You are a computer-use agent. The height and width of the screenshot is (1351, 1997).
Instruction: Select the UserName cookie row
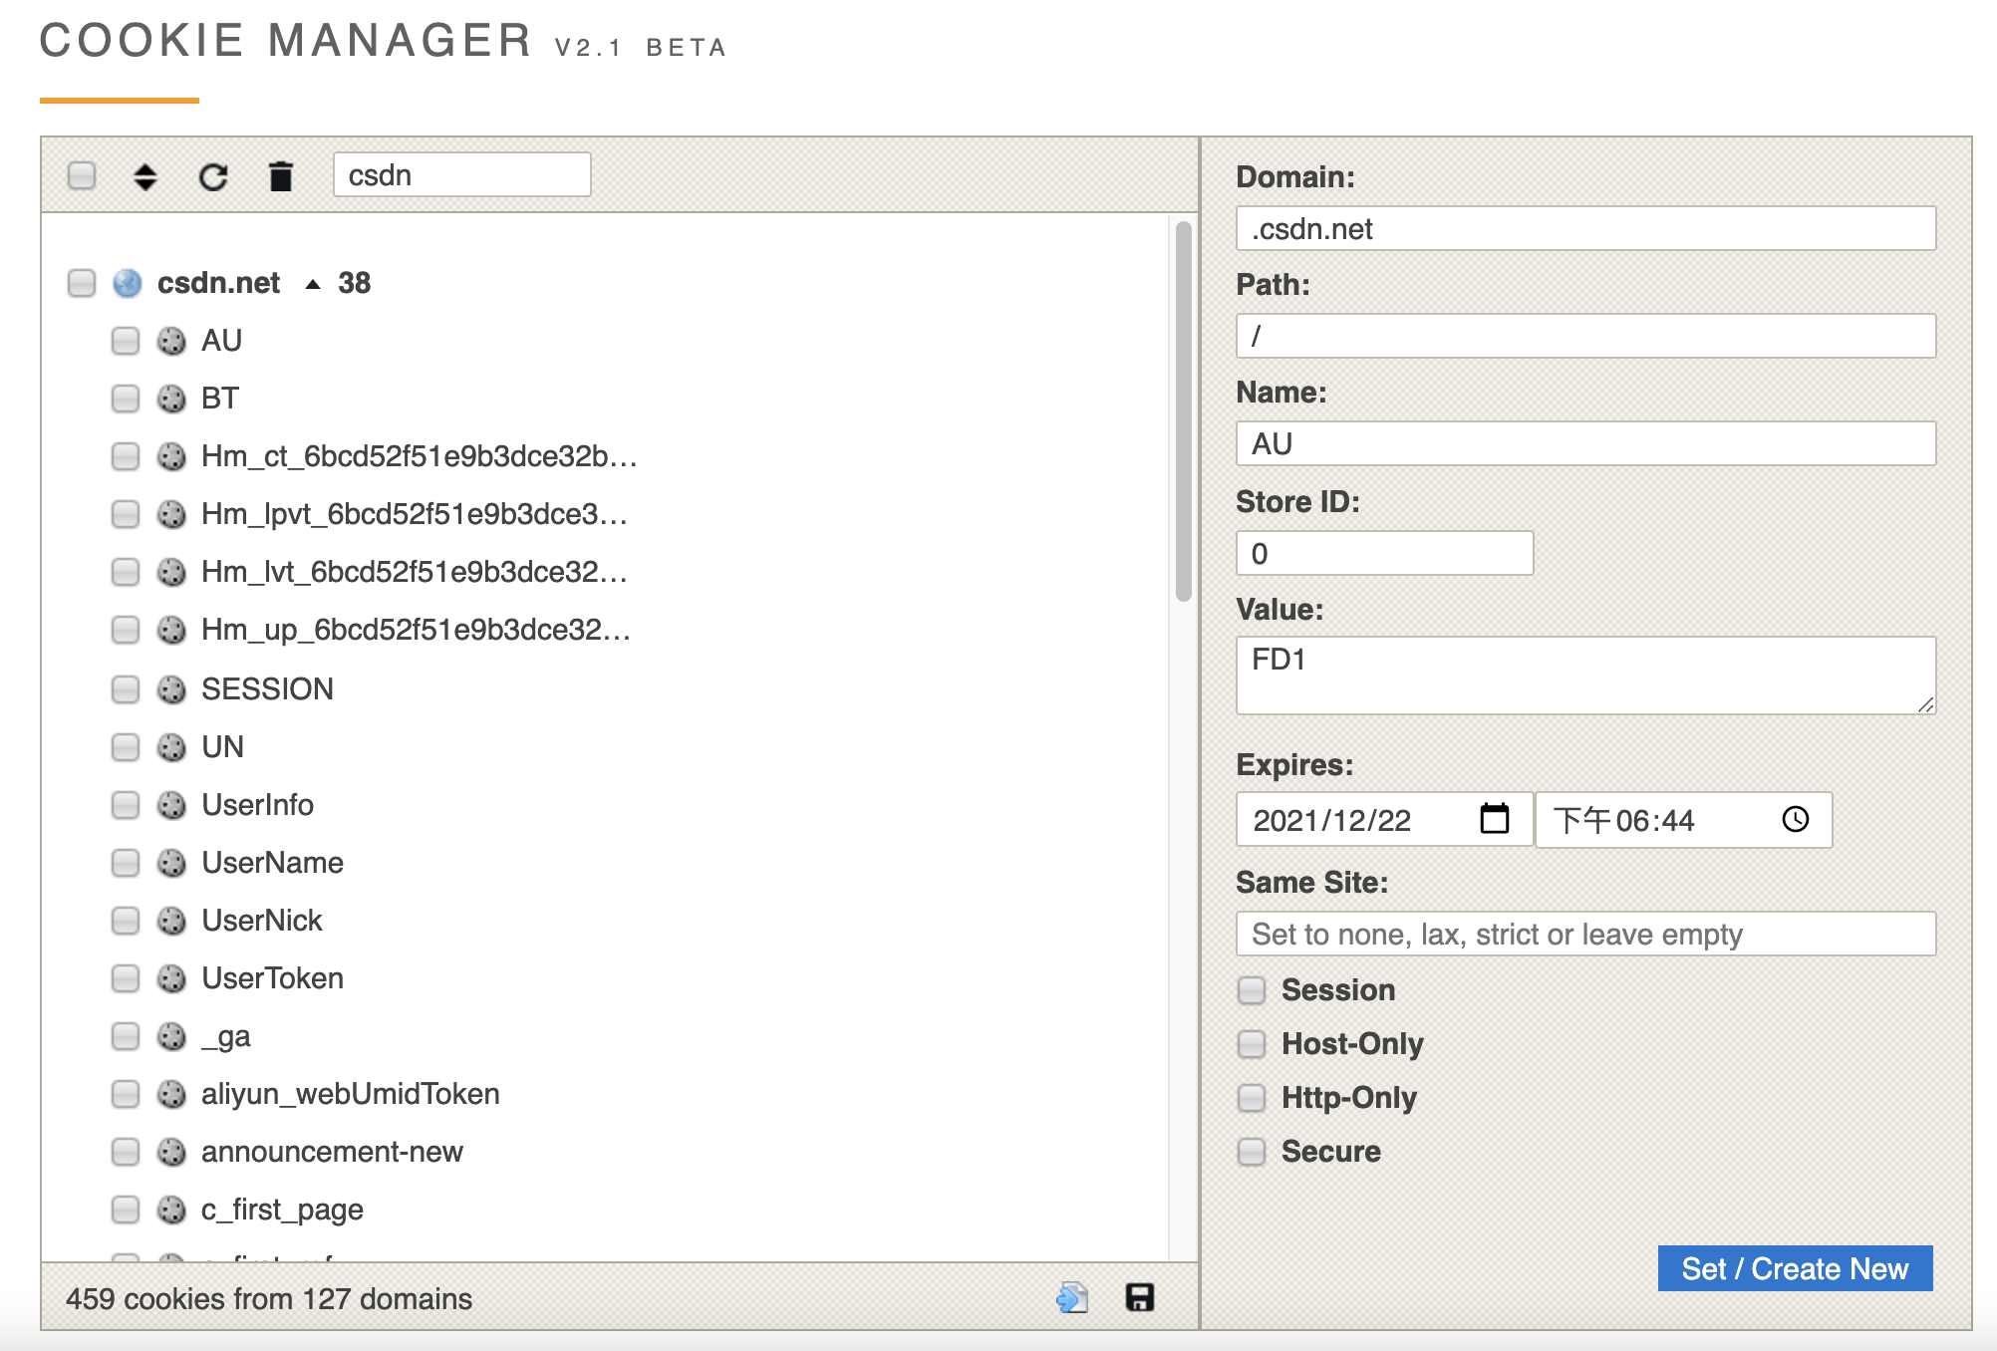click(x=272, y=863)
